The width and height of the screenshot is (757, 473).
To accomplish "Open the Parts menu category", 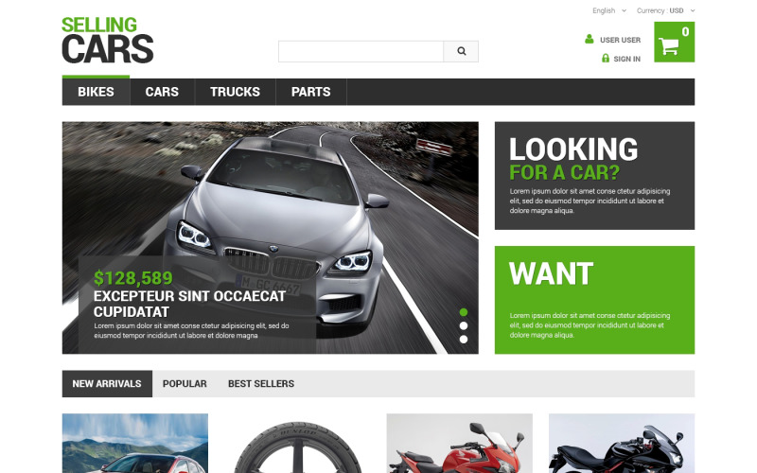I will pyautogui.click(x=310, y=92).
